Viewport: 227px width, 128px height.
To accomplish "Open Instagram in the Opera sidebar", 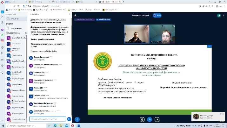I will pos(2,40).
